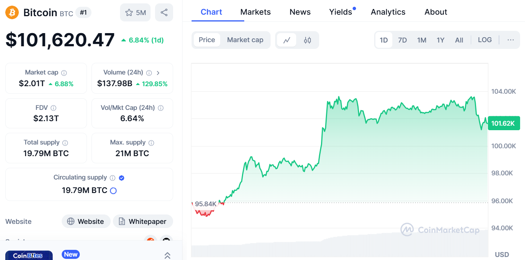The height and width of the screenshot is (260, 525).
Task: Click the share icon next to Bitcoin
Action: tap(164, 12)
